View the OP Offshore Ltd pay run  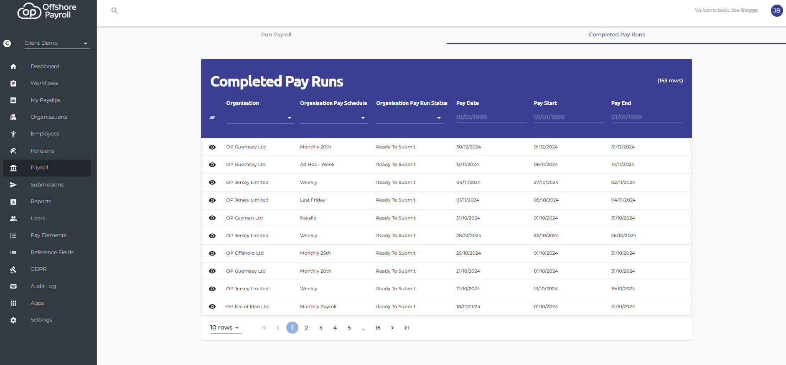click(212, 253)
